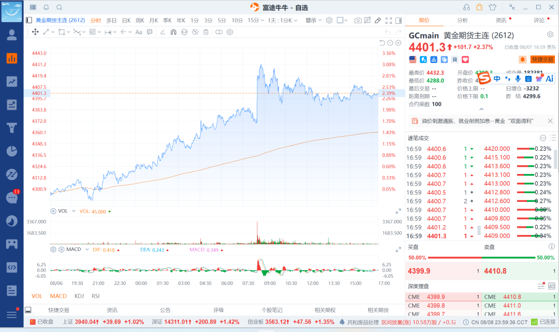Open the 分析 tab in right panel
Image resolution: width=559 pixels, height=332 pixels.
point(462,20)
